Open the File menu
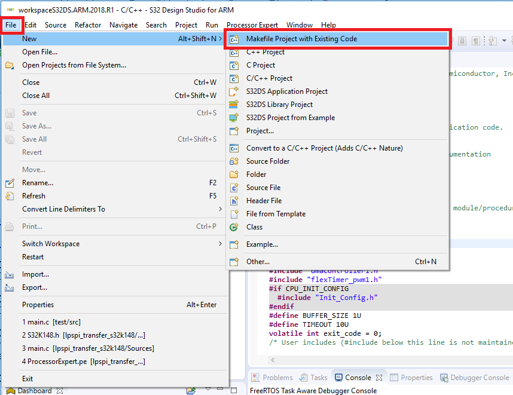Image resolution: width=513 pixels, height=395 pixels. point(11,25)
